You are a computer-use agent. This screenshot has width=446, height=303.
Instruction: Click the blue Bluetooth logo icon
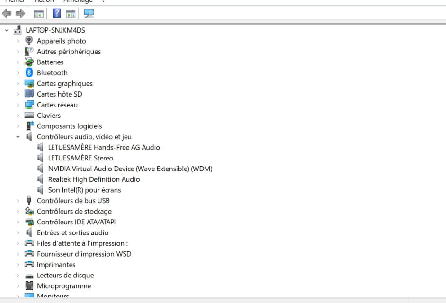[x=29, y=72]
